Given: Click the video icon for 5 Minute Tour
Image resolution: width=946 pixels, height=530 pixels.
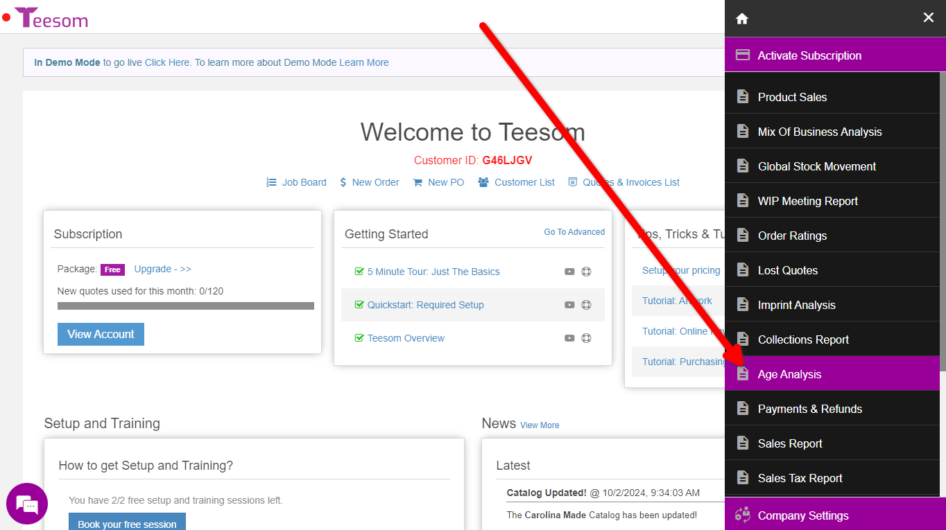Looking at the screenshot, I should [569, 272].
